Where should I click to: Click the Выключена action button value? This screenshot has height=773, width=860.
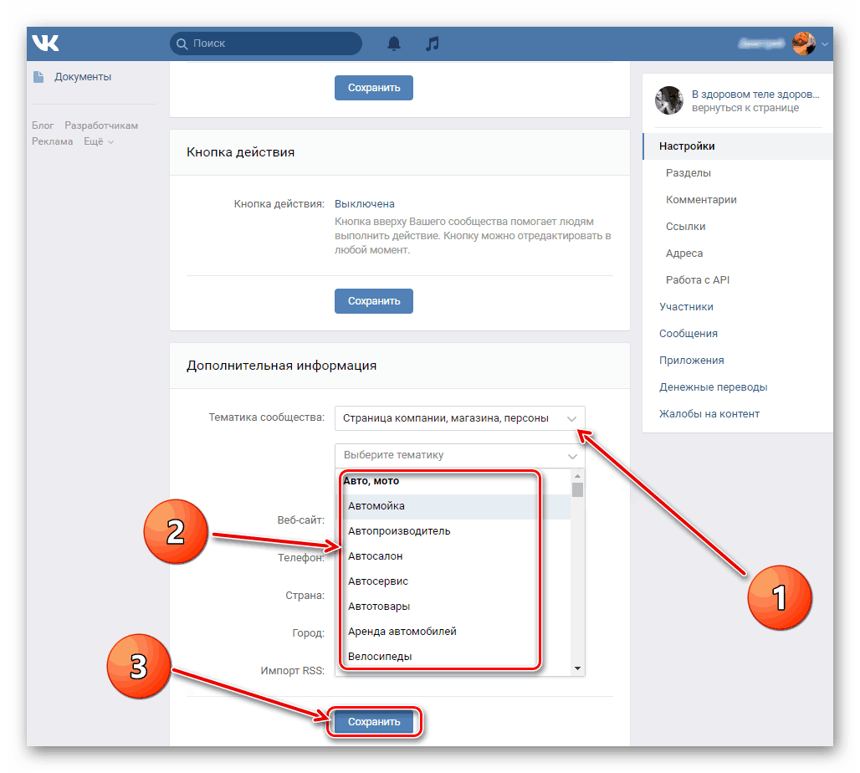[x=364, y=204]
